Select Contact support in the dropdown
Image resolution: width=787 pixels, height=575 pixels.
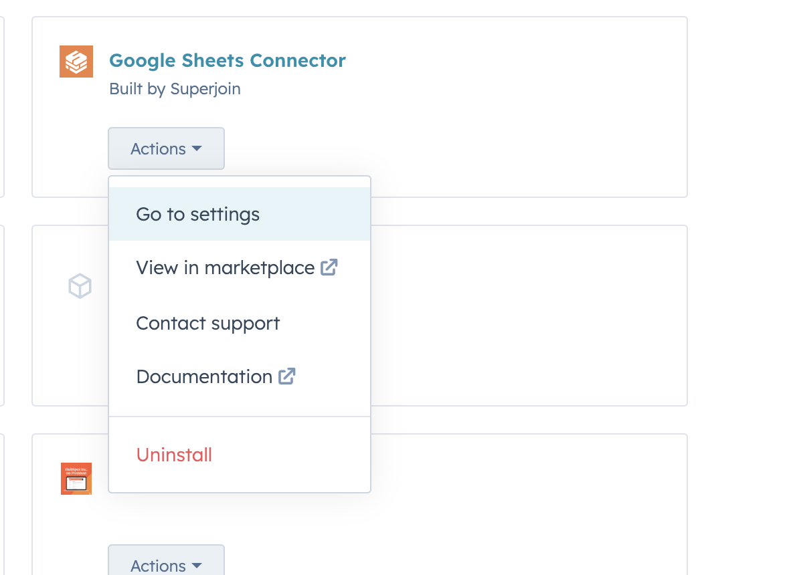(208, 324)
